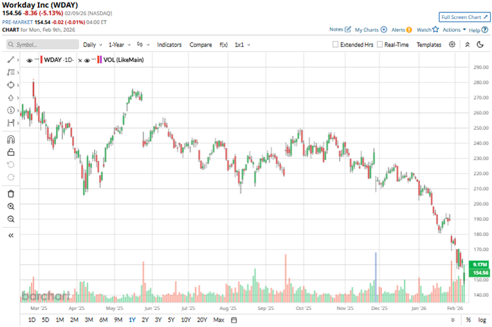Screen dimensions: 492x327
Task: Open the Compare menu
Action: [200, 45]
